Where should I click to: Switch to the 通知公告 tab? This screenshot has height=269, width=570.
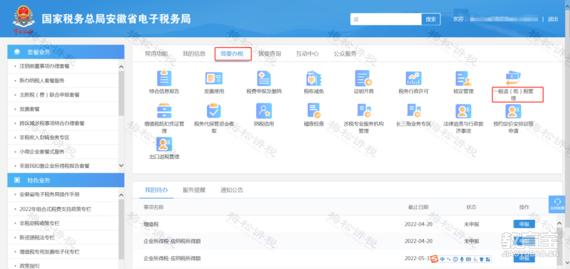[x=232, y=190]
